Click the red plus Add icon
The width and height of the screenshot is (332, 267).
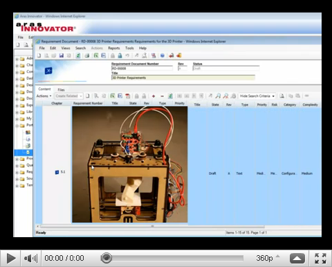154,96
